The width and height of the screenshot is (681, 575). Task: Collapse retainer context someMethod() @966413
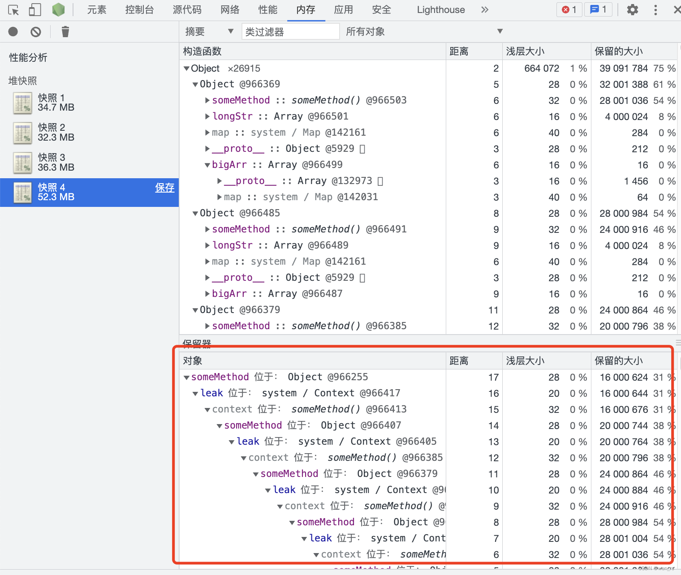tap(207, 410)
